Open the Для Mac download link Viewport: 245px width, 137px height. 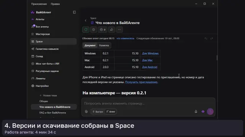(147, 60)
